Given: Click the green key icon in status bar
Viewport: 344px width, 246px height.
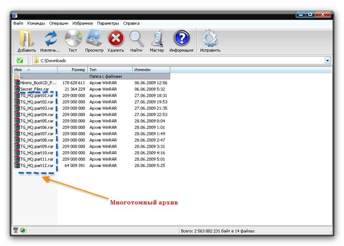Looking at the screenshot, I should 22,230.
